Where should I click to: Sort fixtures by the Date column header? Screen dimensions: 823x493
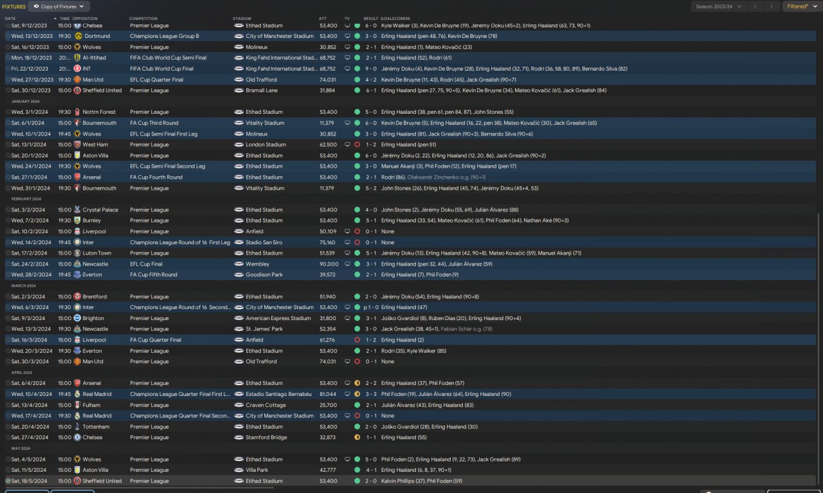click(10, 19)
